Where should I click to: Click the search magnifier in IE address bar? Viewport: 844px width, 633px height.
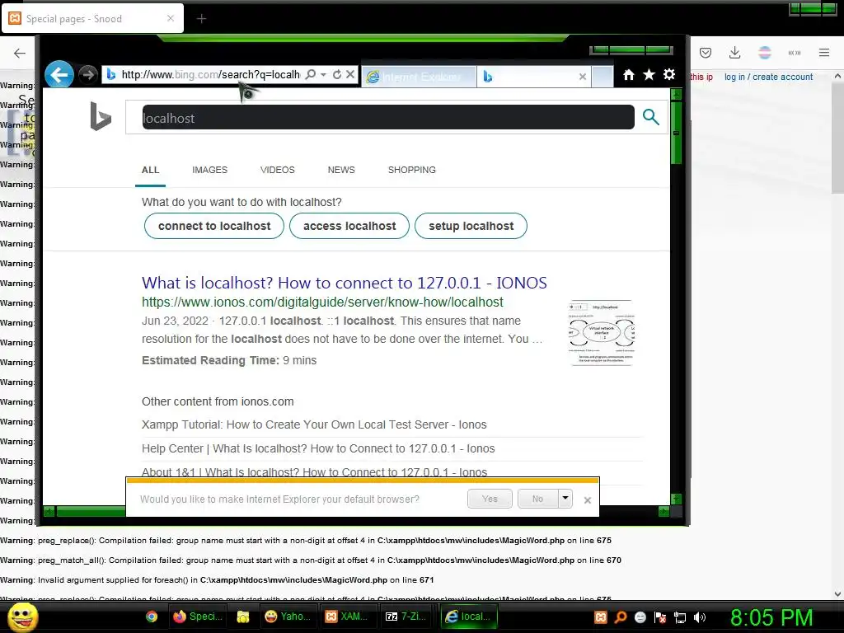click(x=311, y=74)
